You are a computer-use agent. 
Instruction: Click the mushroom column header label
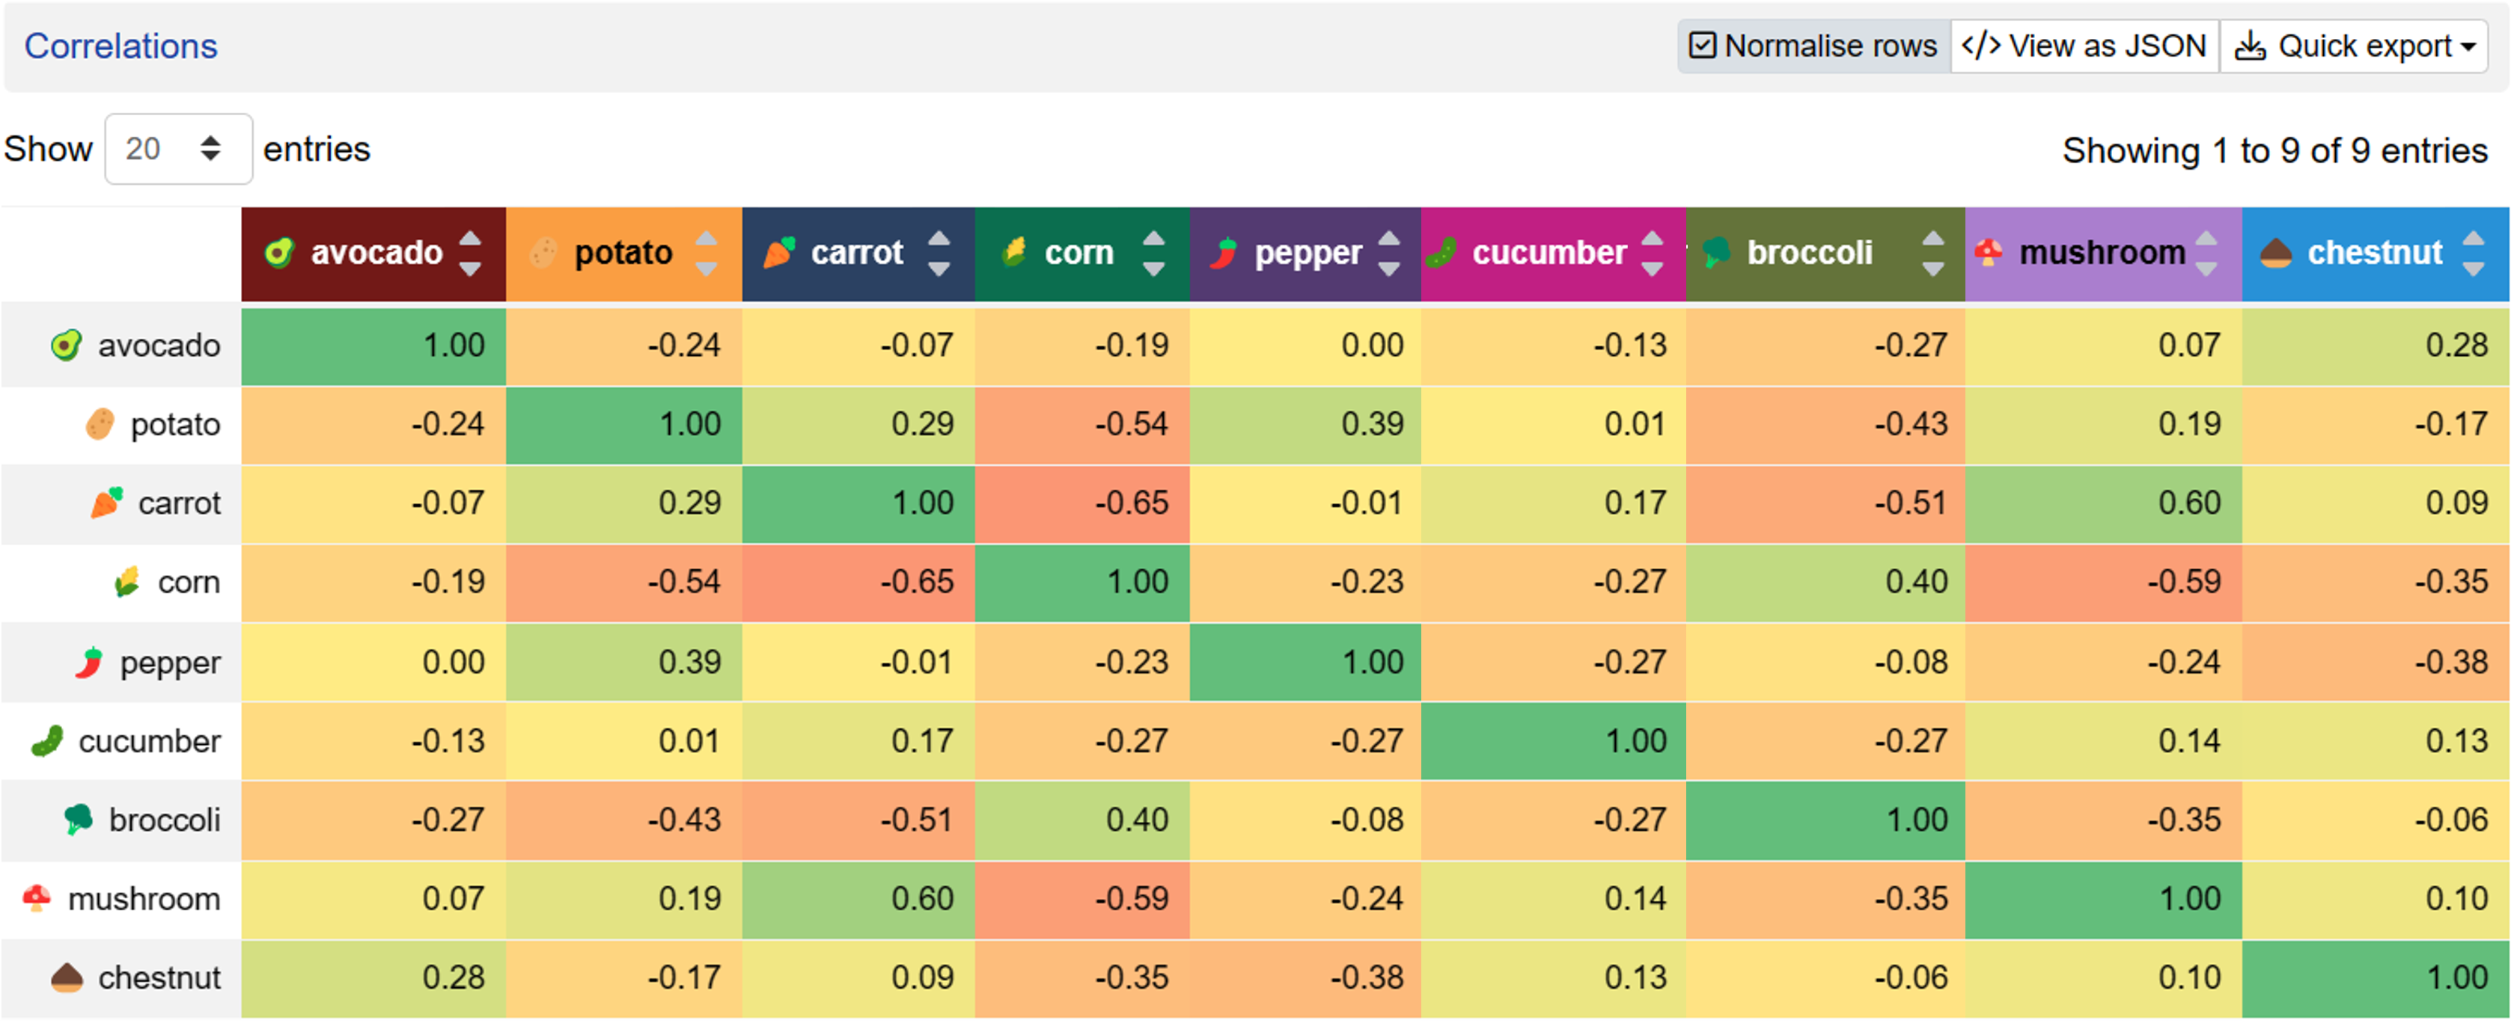click(2102, 253)
